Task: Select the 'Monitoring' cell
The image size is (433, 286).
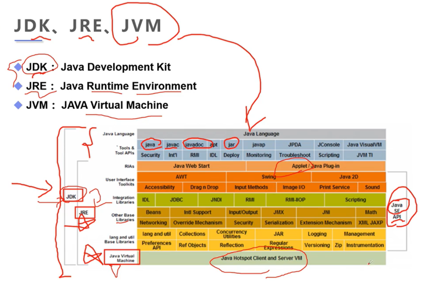Action: 259,155
